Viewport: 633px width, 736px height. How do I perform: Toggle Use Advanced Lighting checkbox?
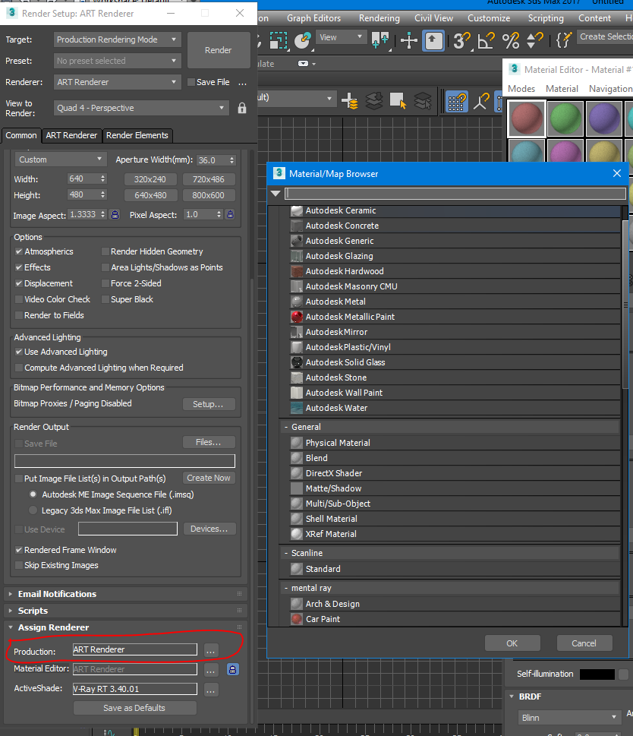coord(19,352)
